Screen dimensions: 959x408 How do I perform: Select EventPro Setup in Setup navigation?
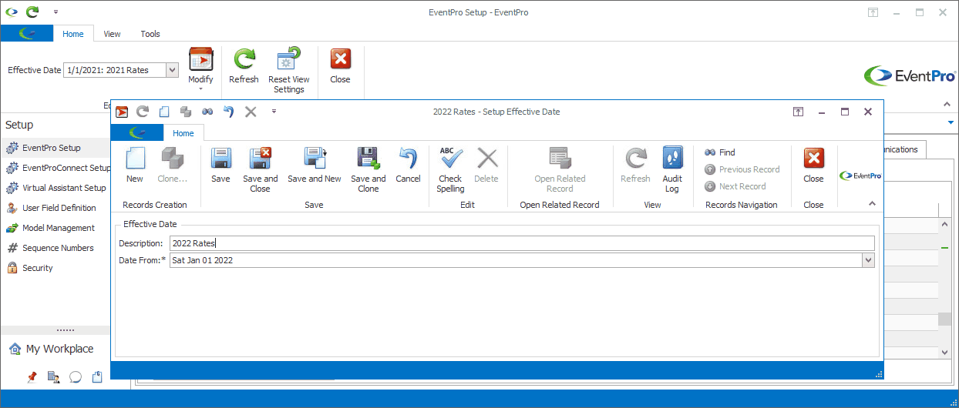56,148
